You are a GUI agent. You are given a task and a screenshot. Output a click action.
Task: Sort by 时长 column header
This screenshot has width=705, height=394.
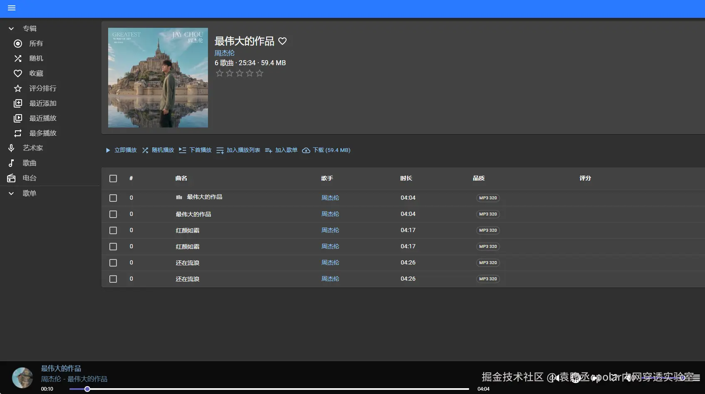406,179
